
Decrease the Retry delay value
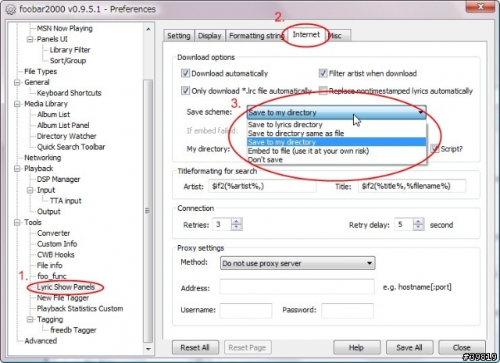coord(418,227)
